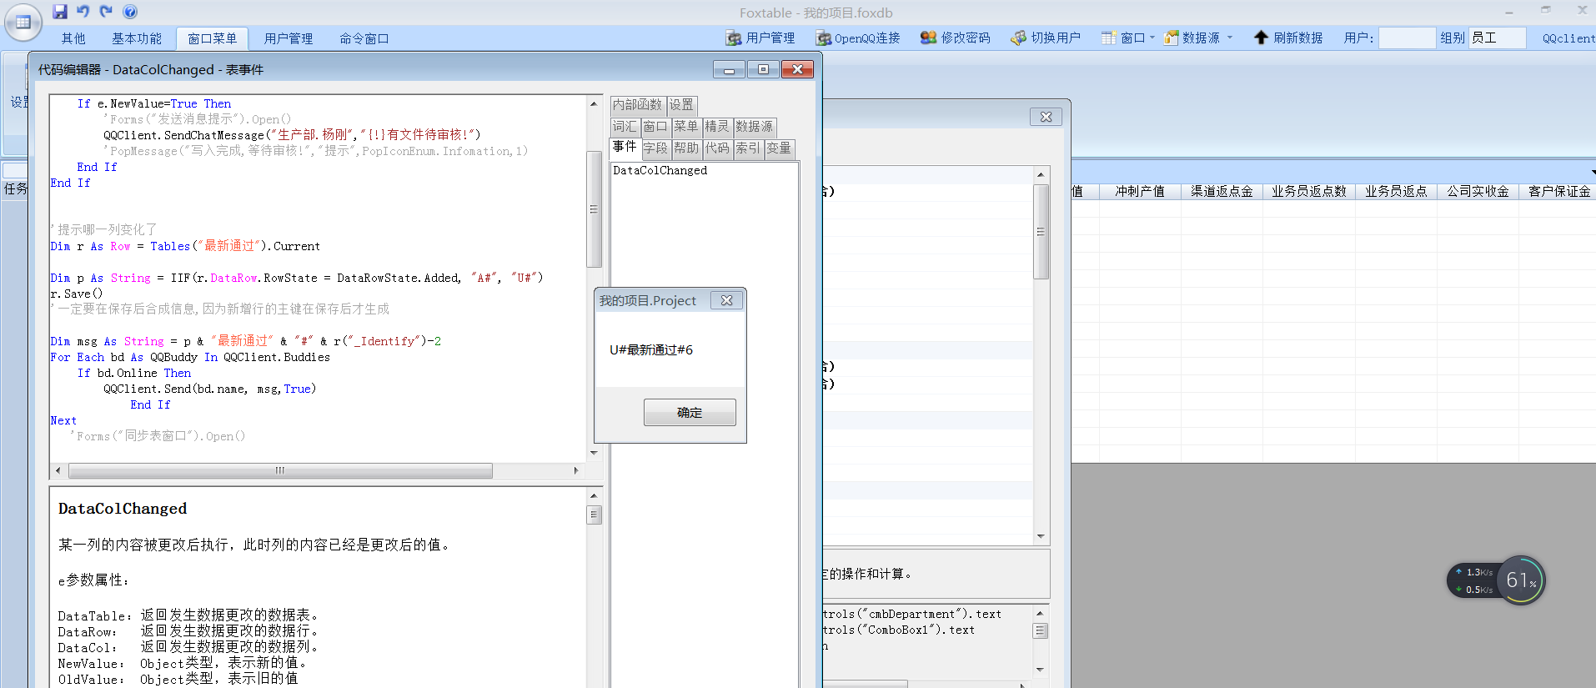Select 设置 tab in code editor
The image size is (1596, 688).
click(681, 104)
